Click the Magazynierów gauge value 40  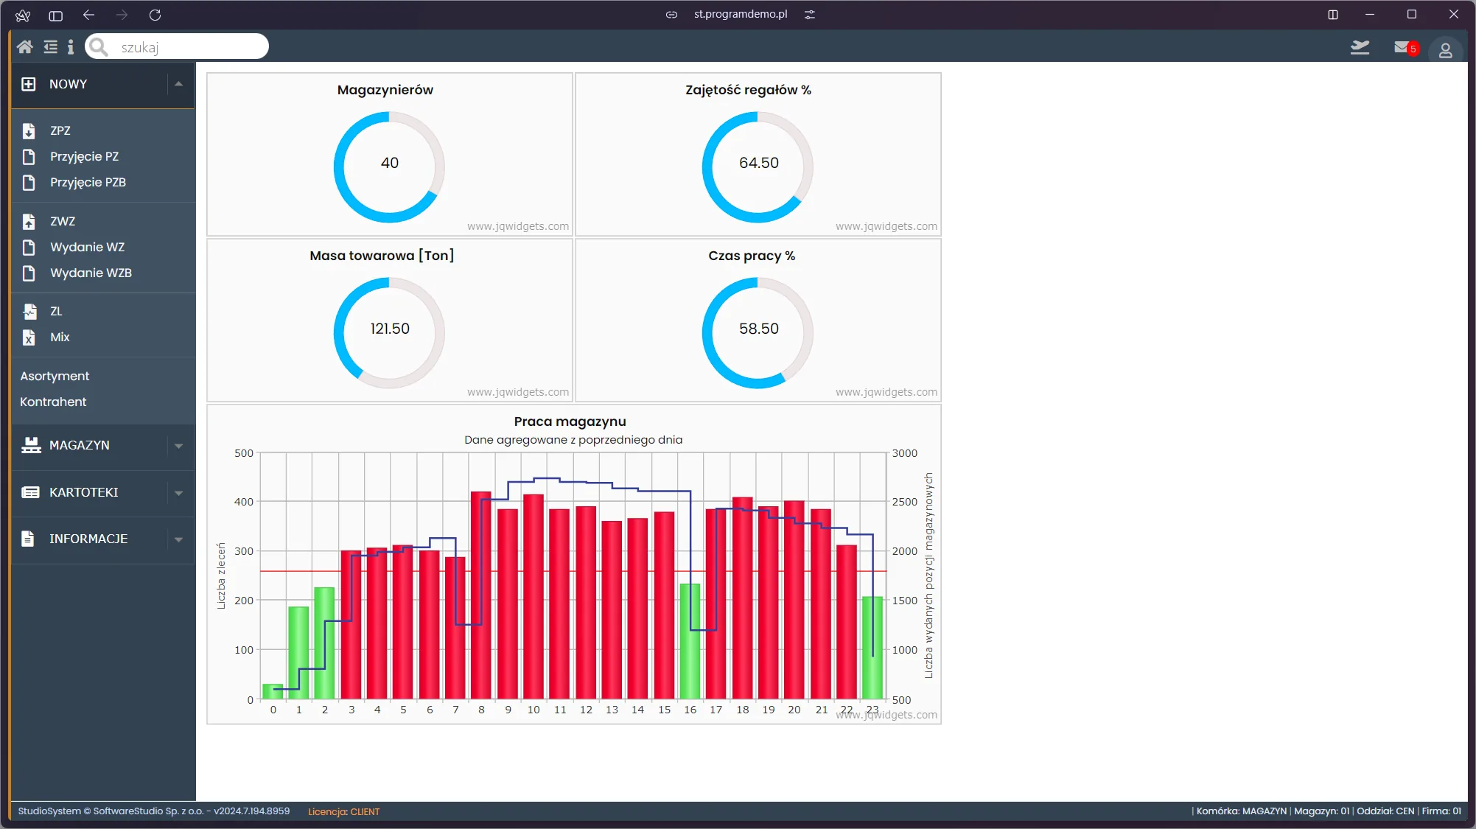click(389, 163)
